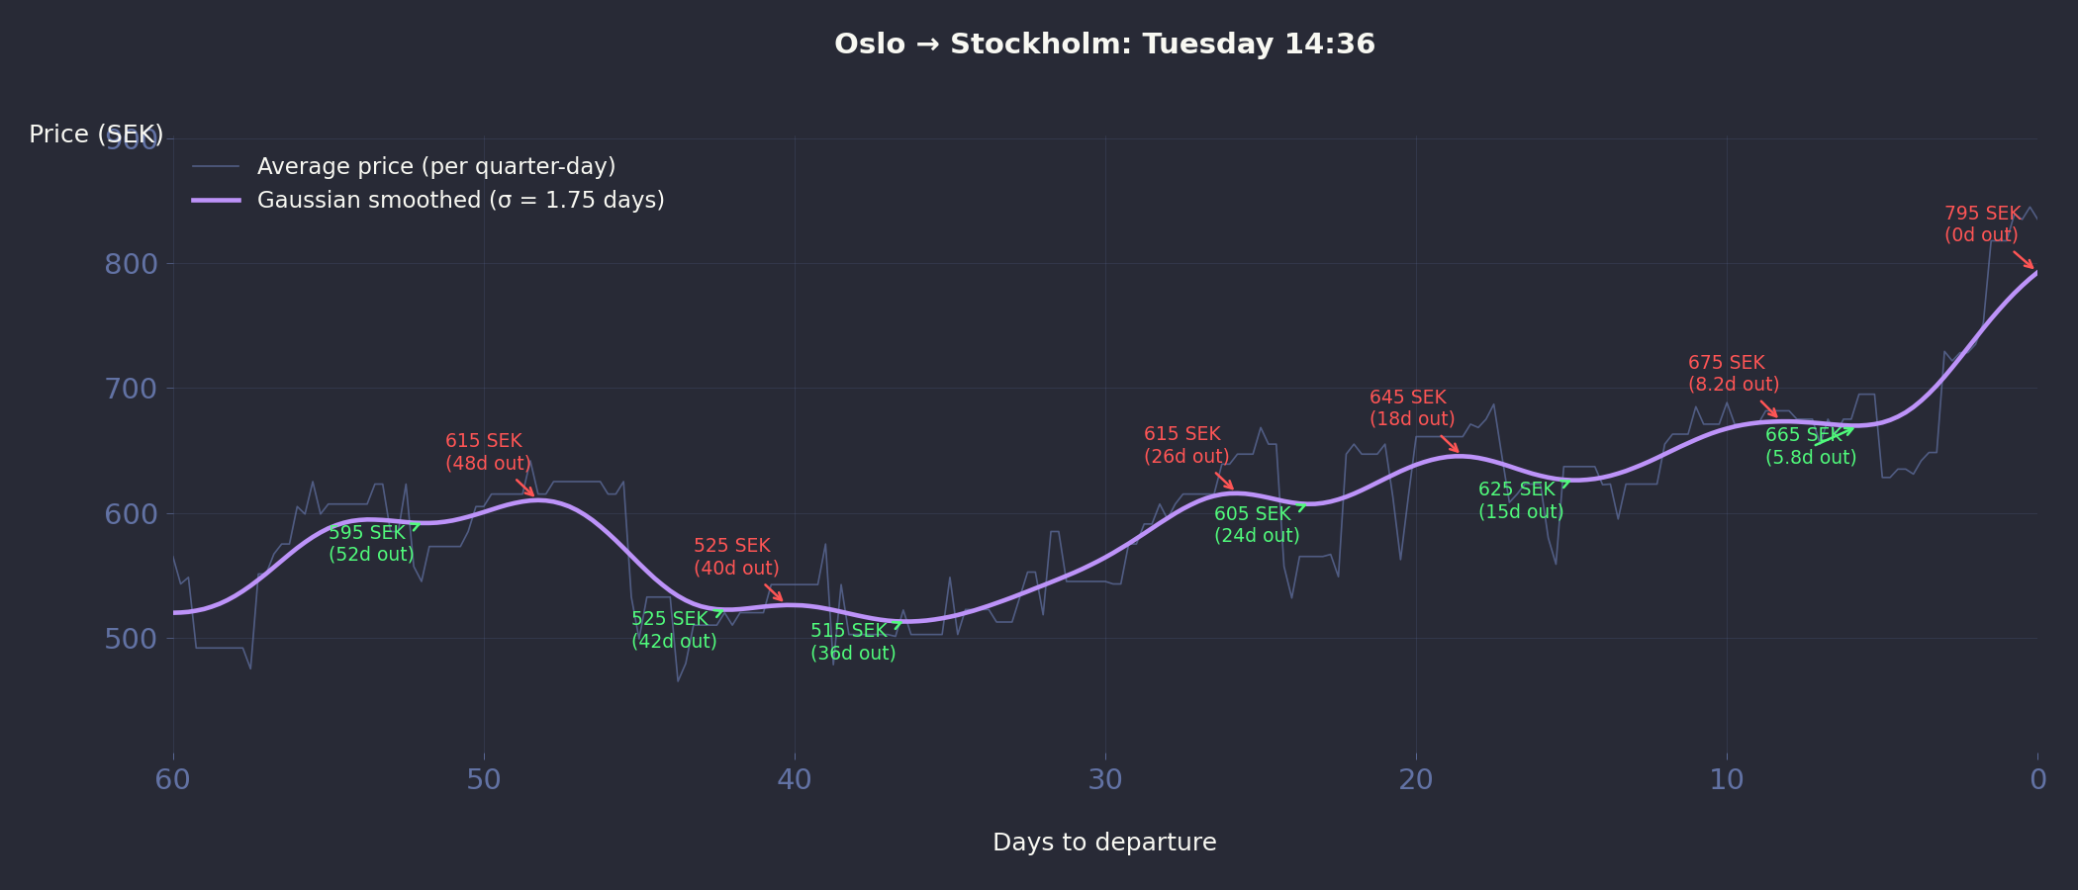The height and width of the screenshot is (890, 2078).
Task: Click the chart title Oslo → Stockholm
Action: [1104, 44]
